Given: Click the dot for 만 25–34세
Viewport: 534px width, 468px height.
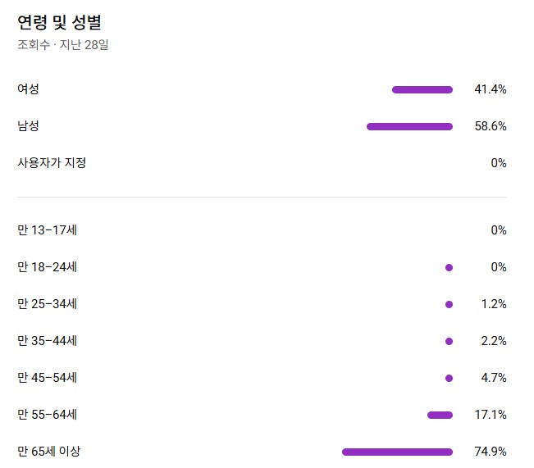Looking at the screenshot, I should click(449, 304).
